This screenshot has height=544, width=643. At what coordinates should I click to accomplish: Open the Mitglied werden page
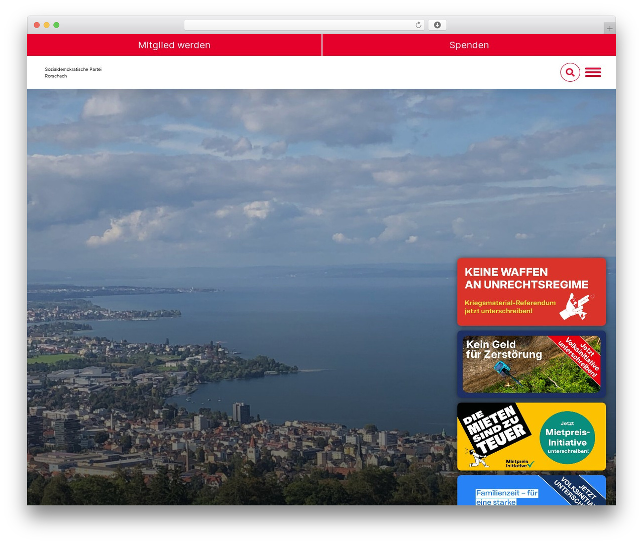tap(174, 45)
